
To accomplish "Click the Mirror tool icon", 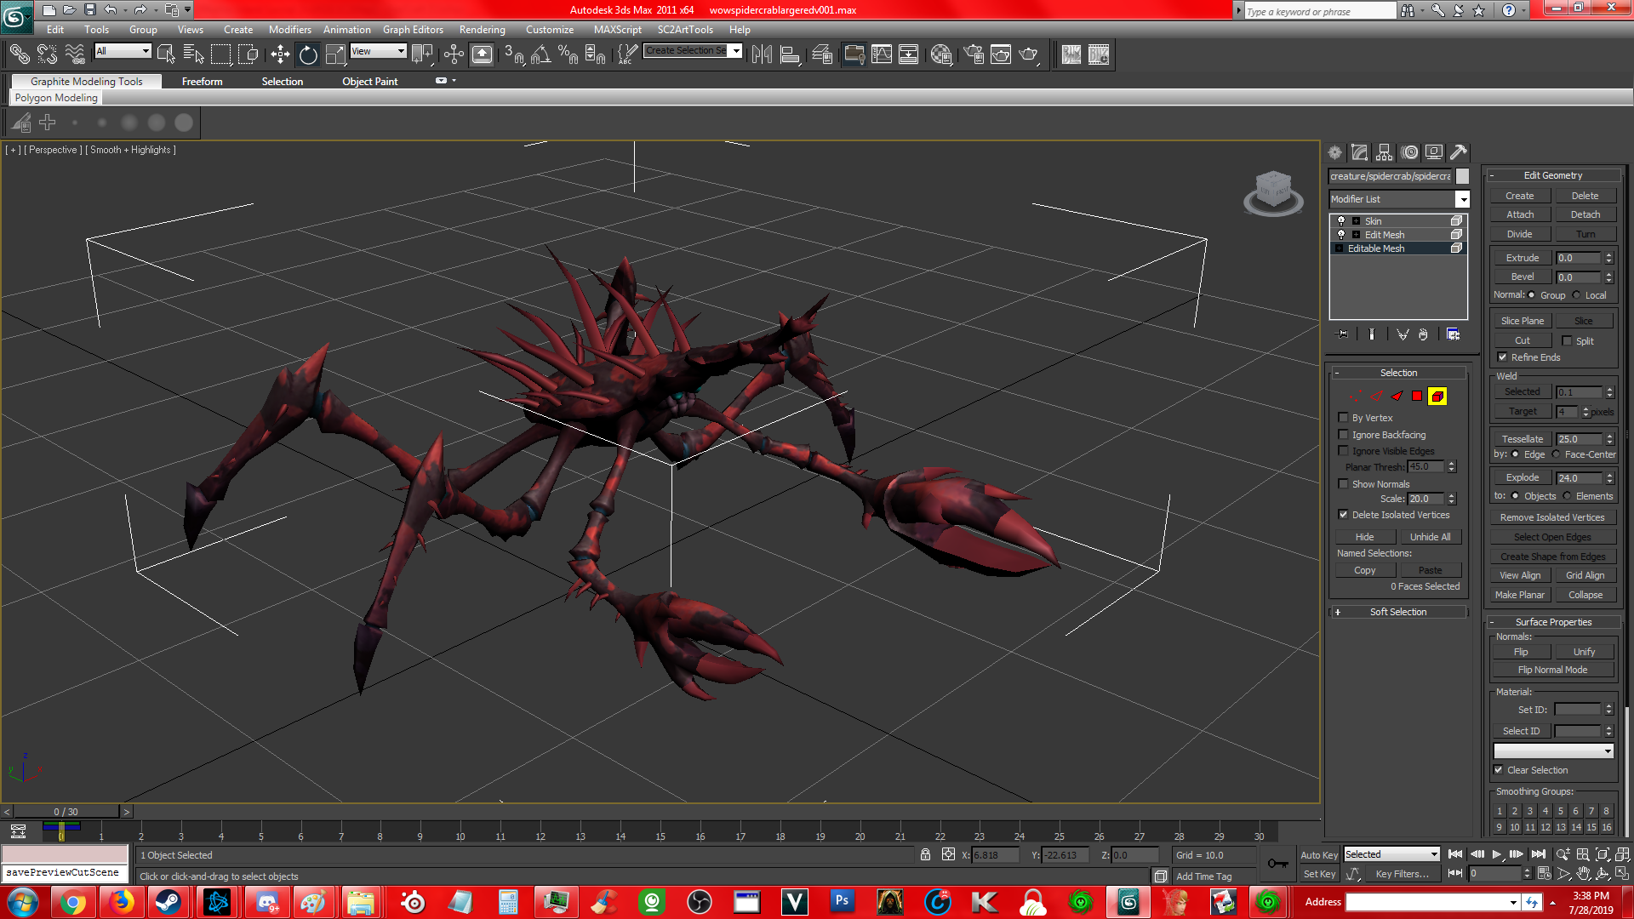I will pyautogui.click(x=763, y=54).
